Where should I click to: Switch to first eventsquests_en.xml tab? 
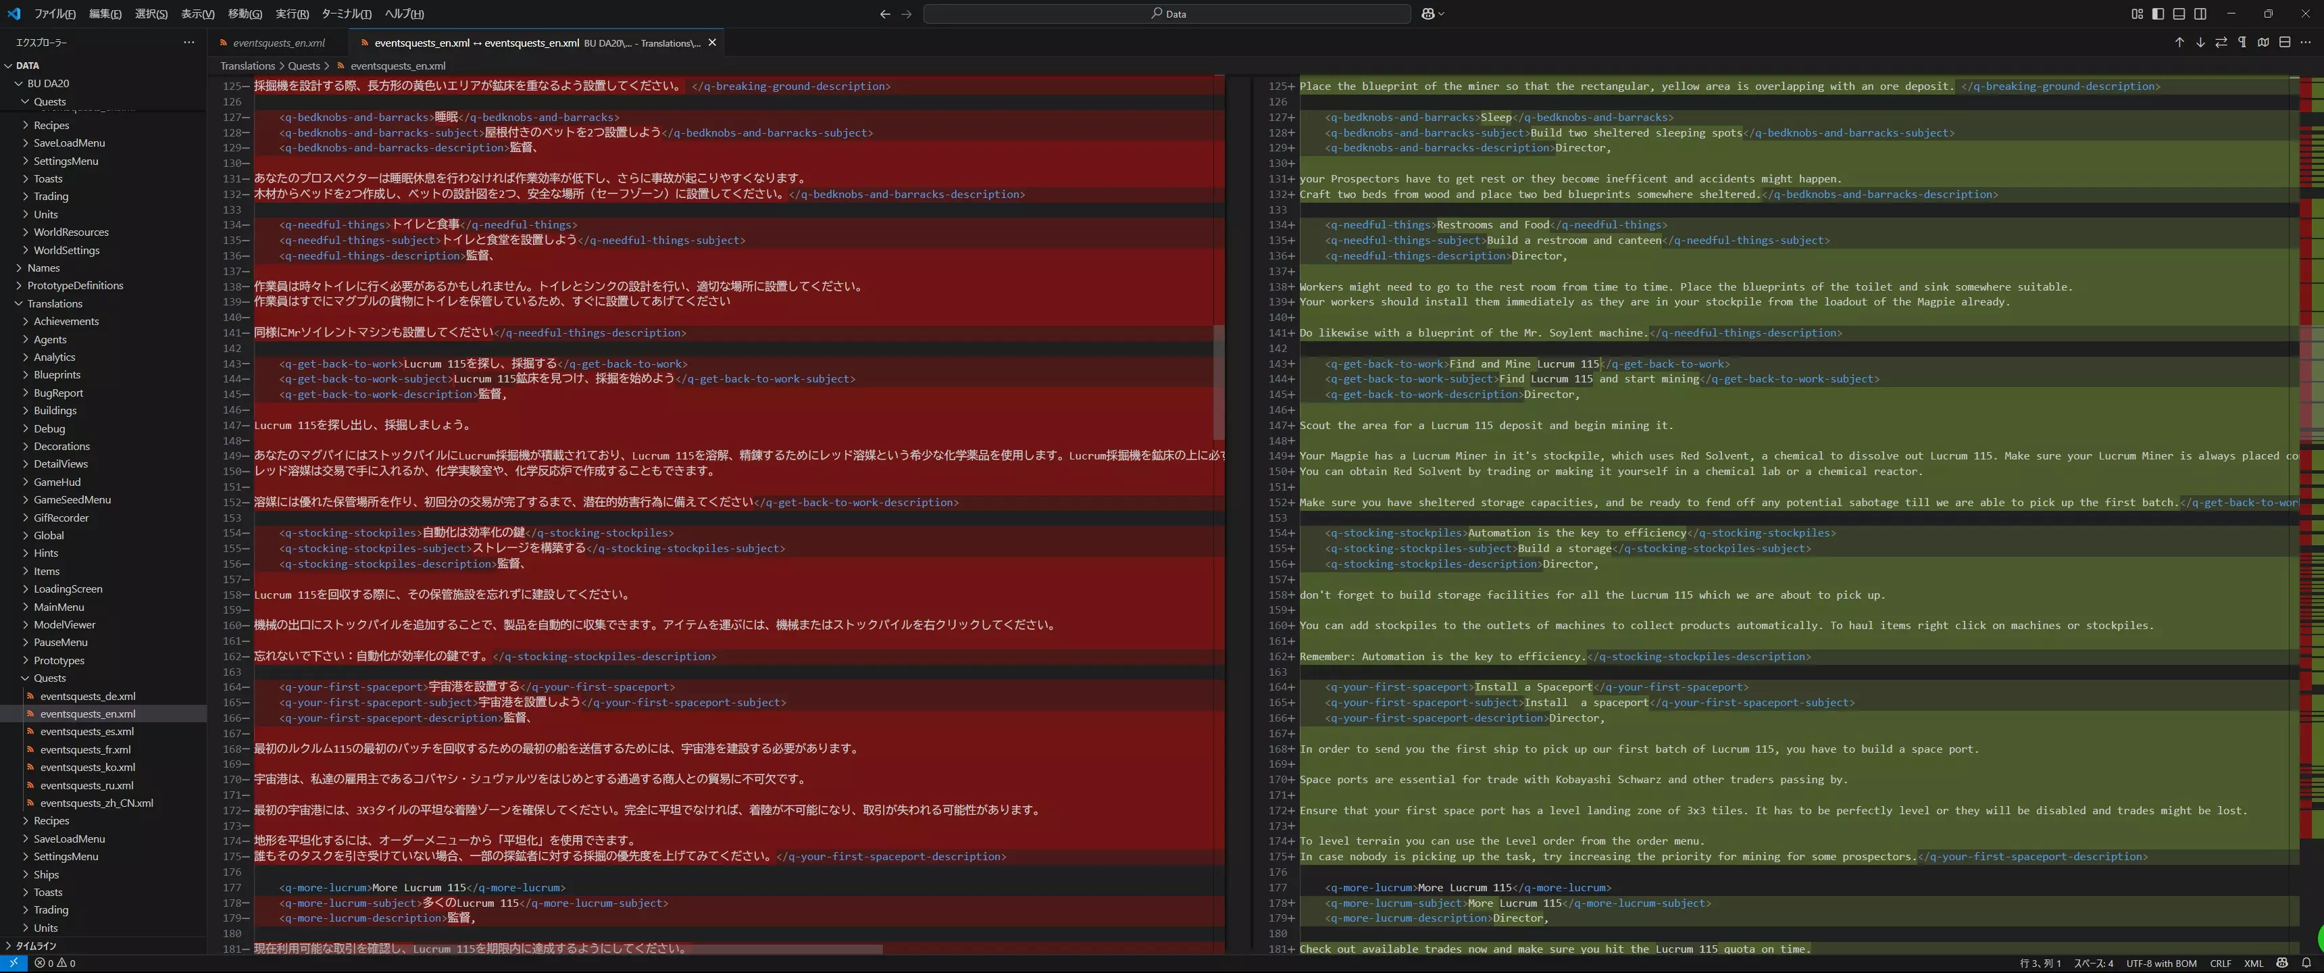[278, 43]
